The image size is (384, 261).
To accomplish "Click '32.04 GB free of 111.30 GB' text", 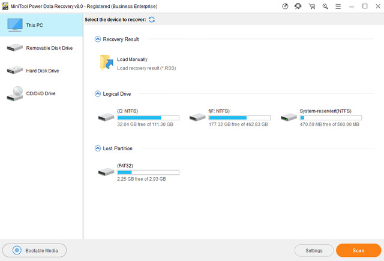I will click(x=145, y=125).
